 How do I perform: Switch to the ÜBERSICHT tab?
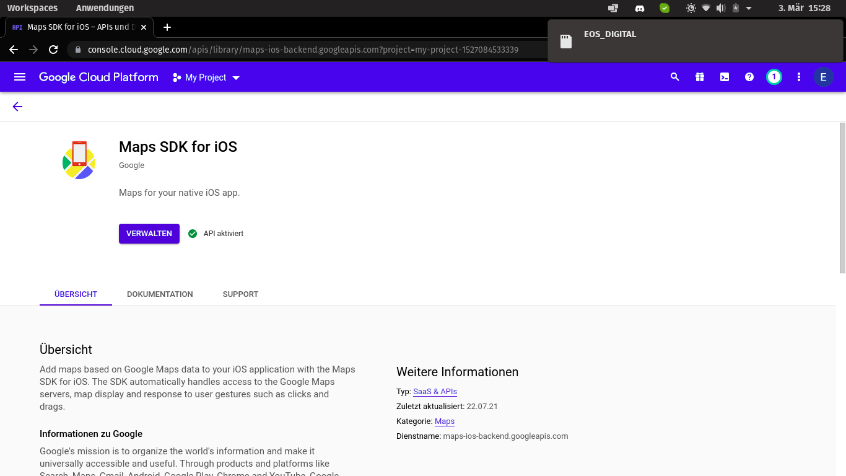point(76,294)
